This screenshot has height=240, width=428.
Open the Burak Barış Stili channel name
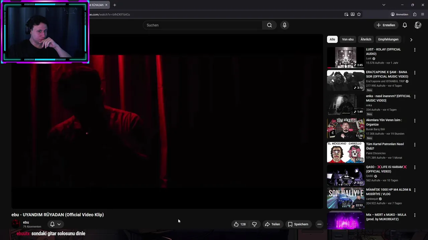coord(376,129)
